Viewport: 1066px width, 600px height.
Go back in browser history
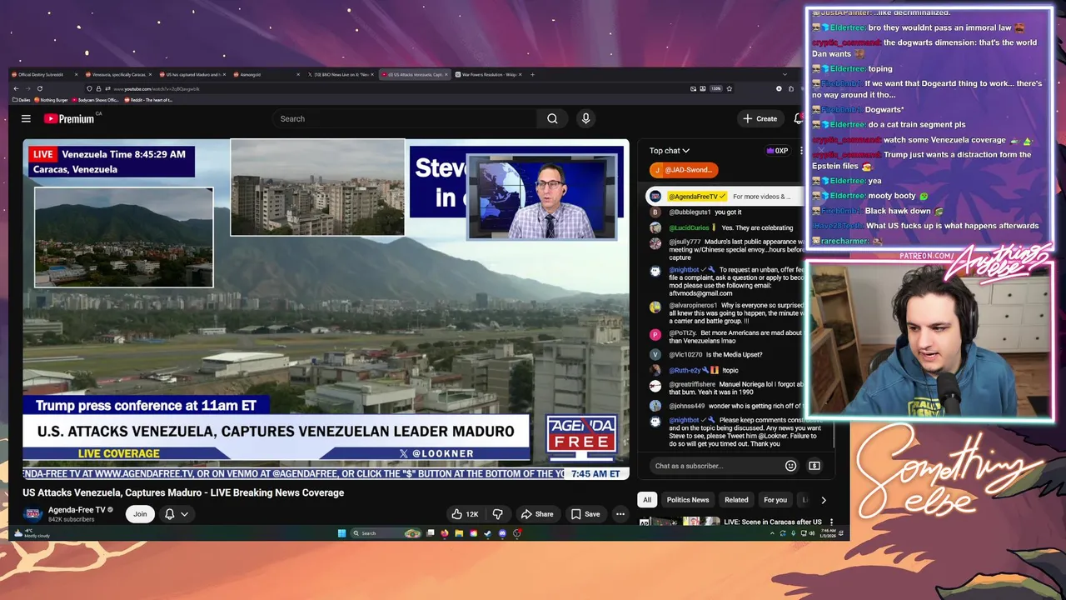click(17, 88)
